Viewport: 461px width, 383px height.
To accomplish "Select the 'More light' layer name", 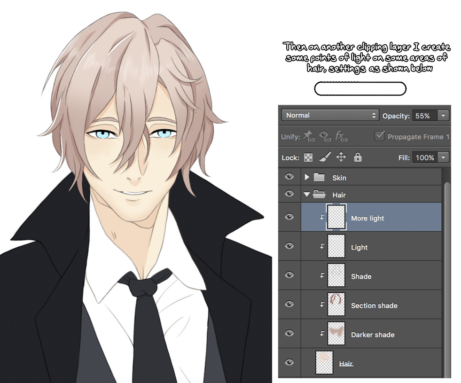I will click(367, 219).
